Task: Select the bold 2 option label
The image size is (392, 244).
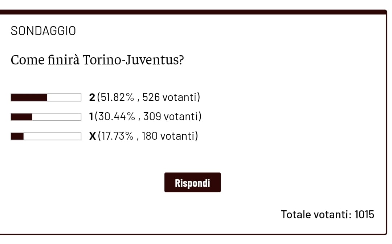Action: click(92, 97)
